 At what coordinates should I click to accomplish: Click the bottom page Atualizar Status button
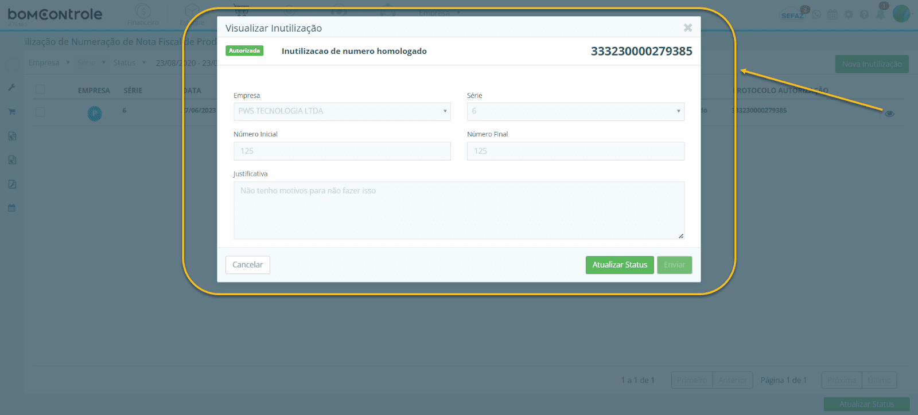point(866,404)
